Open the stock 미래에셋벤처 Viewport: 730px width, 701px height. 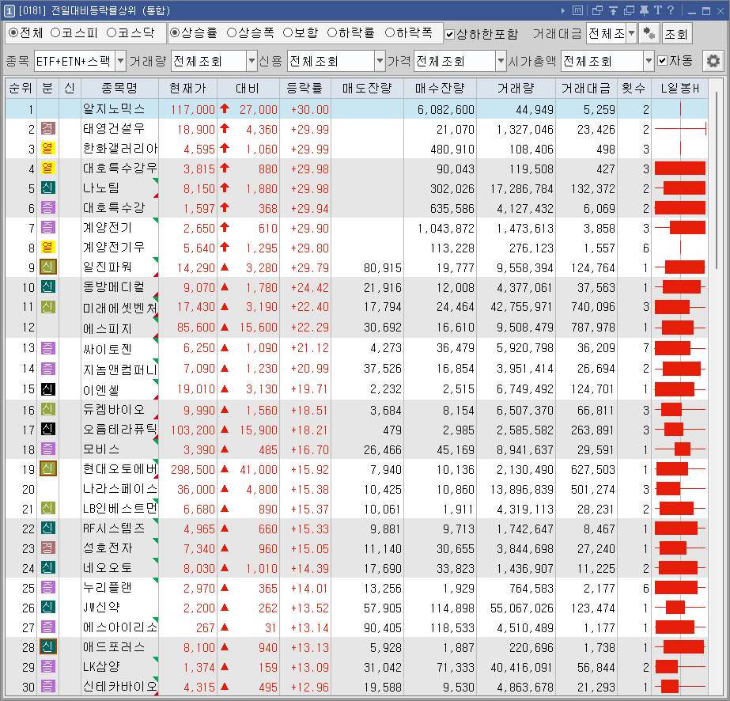120,308
